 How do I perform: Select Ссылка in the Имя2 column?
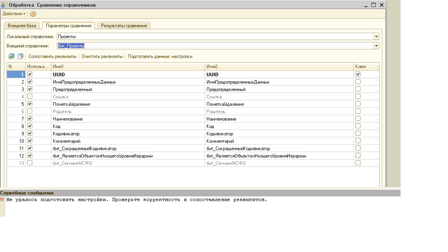tap(279, 96)
